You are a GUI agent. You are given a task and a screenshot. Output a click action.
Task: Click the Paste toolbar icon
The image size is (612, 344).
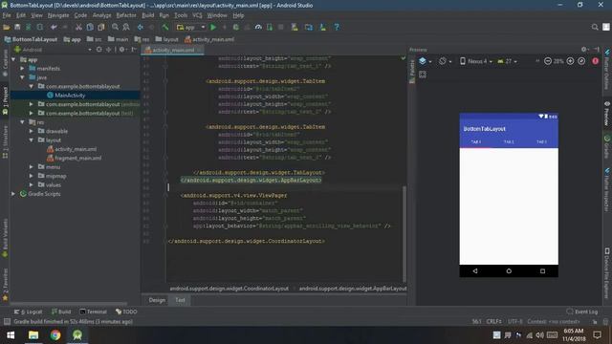point(101,28)
